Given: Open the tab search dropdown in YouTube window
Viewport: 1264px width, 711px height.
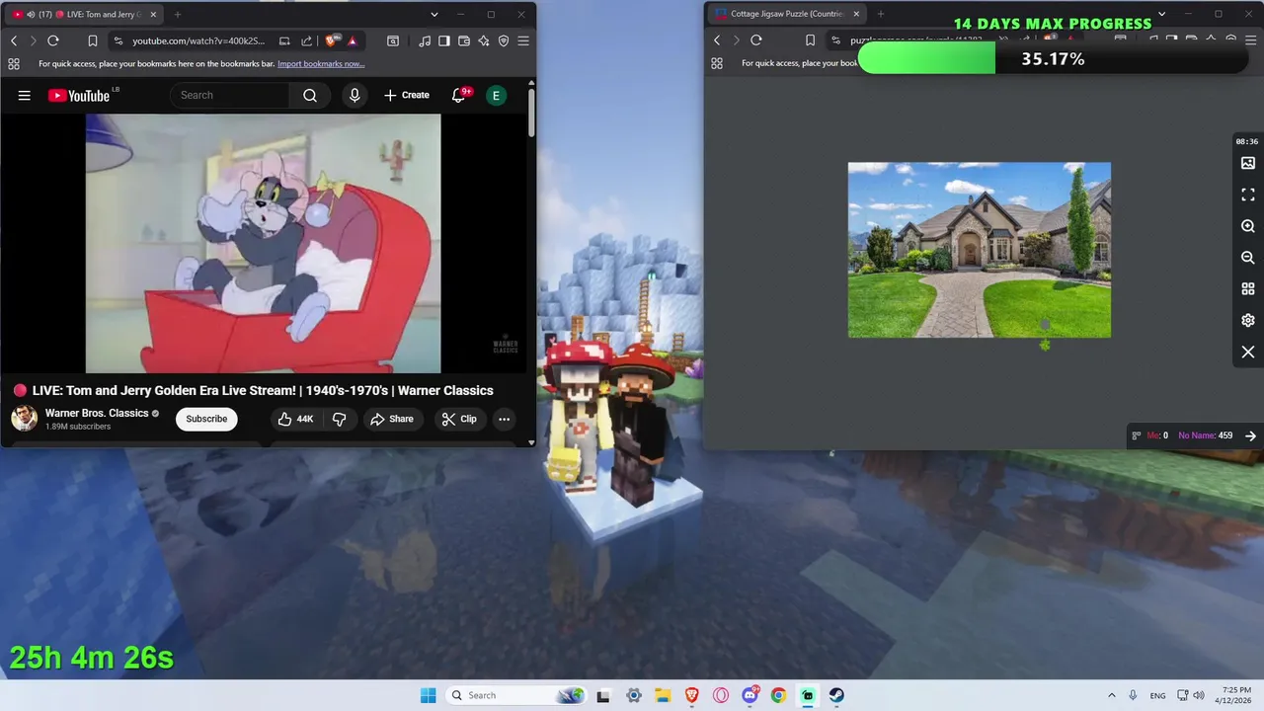Looking at the screenshot, I should [x=434, y=15].
